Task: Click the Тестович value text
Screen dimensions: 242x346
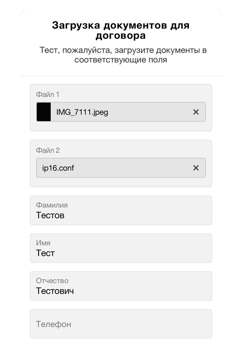Action: pos(55,291)
